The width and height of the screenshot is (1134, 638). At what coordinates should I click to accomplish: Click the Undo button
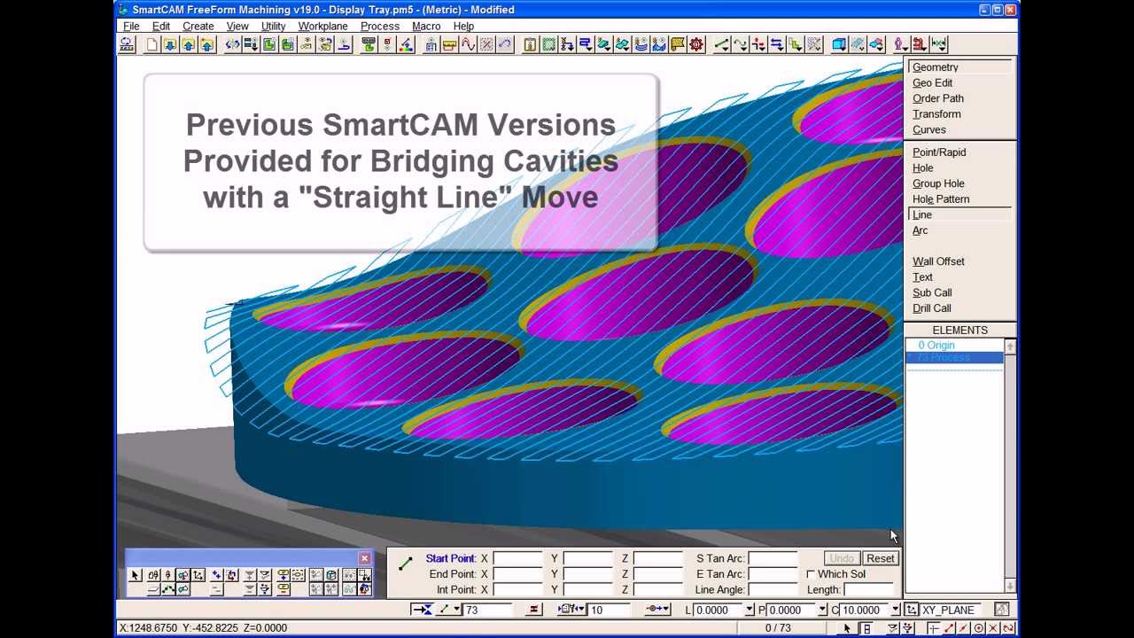coord(842,558)
